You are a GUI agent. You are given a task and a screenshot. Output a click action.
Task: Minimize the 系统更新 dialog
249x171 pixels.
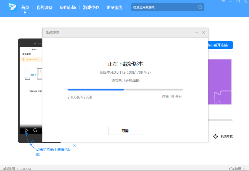(196, 33)
